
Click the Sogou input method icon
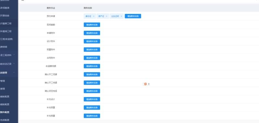(145, 84)
